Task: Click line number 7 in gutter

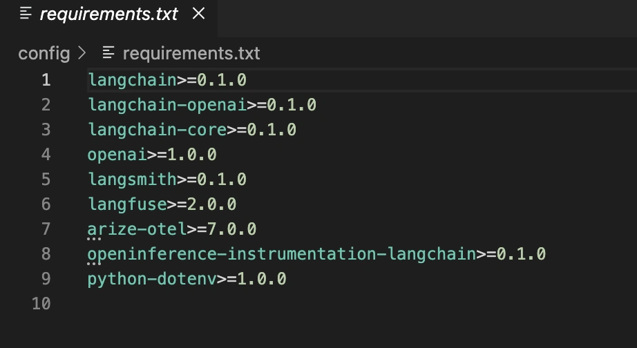Action: 46,229
